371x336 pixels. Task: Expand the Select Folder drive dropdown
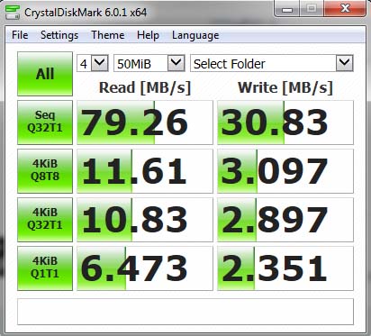(344, 63)
